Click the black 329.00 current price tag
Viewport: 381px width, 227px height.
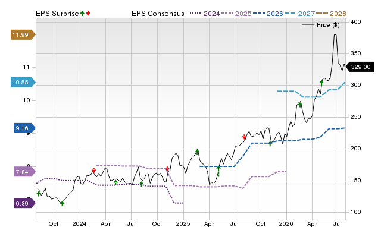pyautogui.click(x=360, y=67)
